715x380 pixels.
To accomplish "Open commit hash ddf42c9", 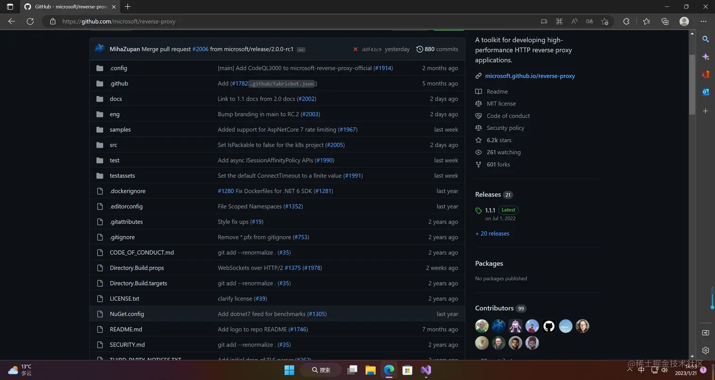I will (x=372, y=49).
